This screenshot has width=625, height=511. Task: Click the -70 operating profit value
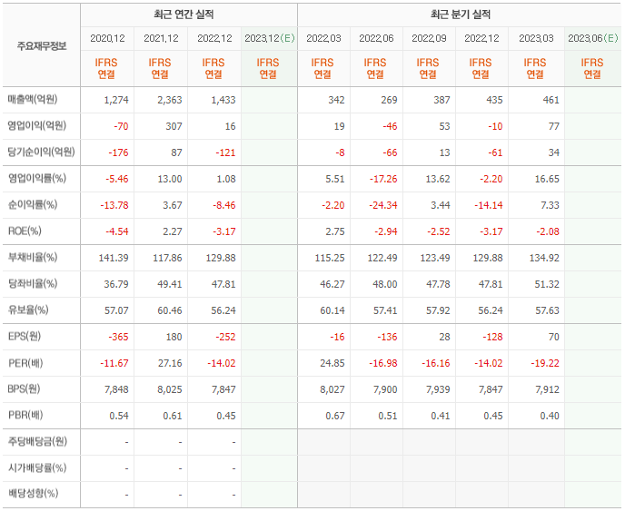coord(121,126)
